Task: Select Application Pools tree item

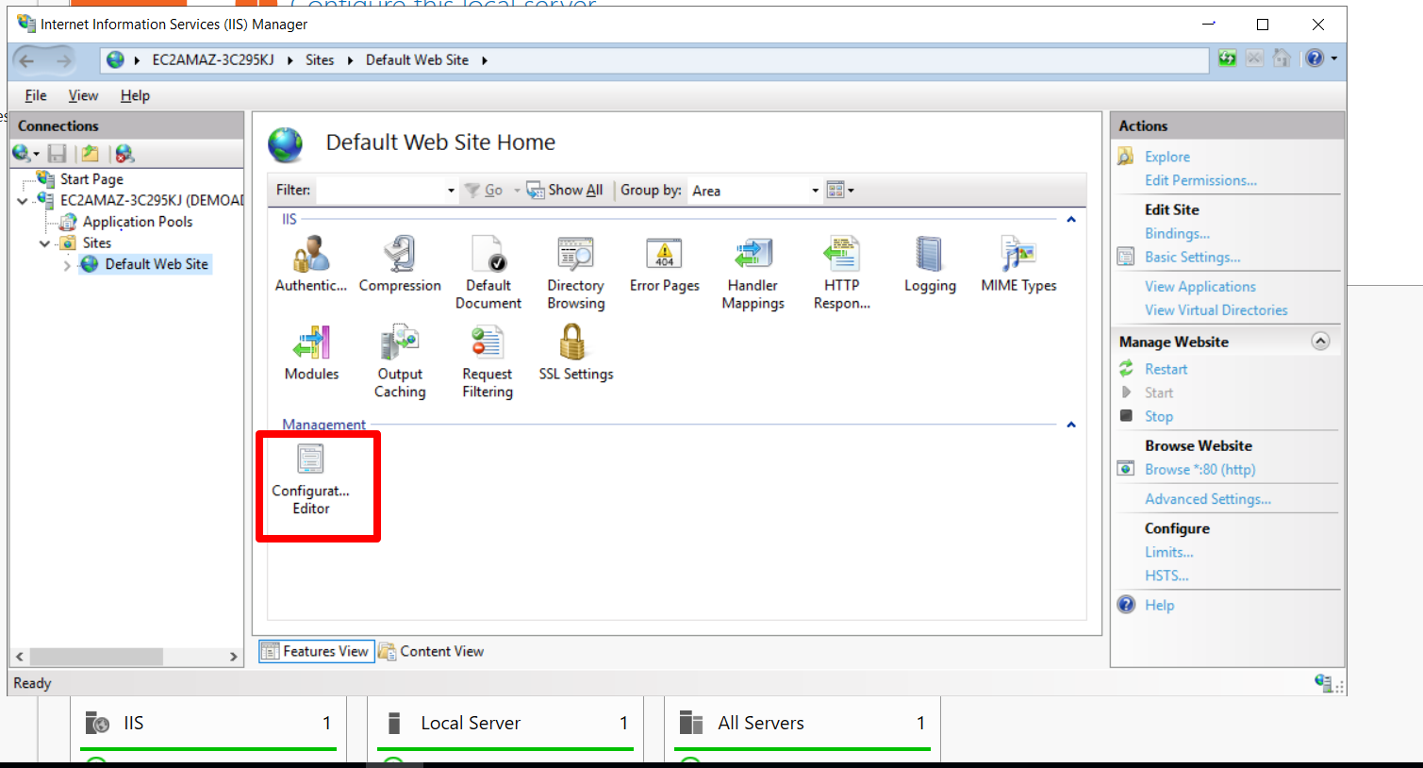Action: (138, 222)
